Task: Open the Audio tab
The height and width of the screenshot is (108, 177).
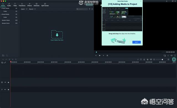Action: tap(9, 5)
